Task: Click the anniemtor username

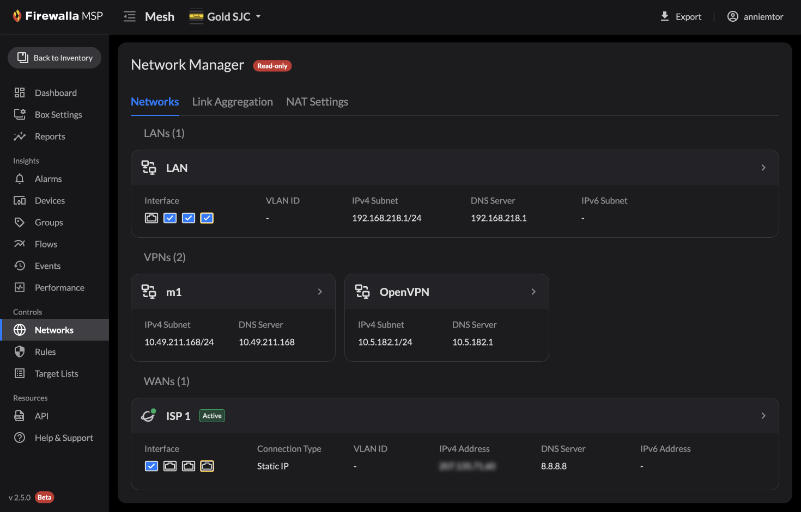Action: coord(763,17)
